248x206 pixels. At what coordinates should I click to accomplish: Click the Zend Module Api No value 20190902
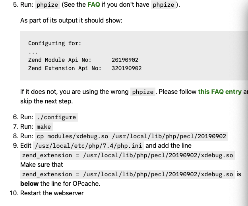pyautogui.click(x=125, y=60)
